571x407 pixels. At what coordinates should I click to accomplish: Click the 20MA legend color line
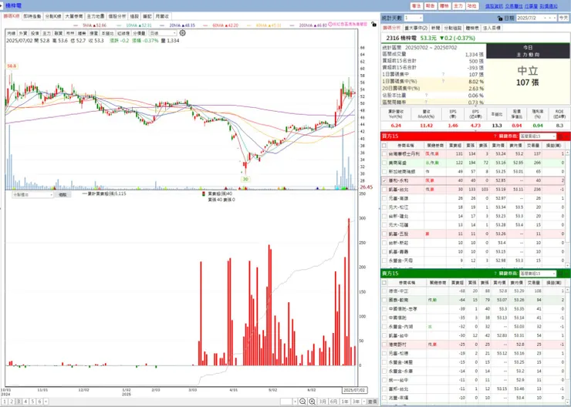163,25
